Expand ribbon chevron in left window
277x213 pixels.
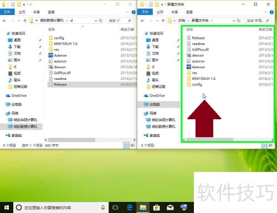(x=127, y=12)
